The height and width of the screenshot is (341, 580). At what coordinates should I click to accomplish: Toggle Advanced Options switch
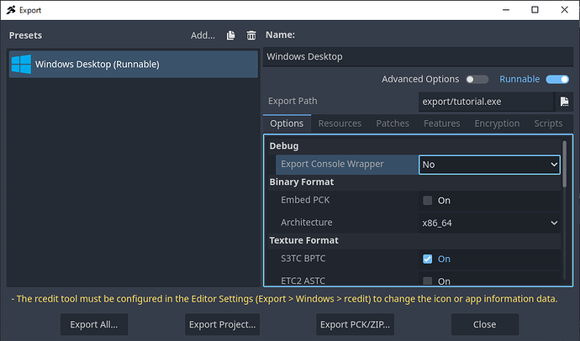coord(477,80)
